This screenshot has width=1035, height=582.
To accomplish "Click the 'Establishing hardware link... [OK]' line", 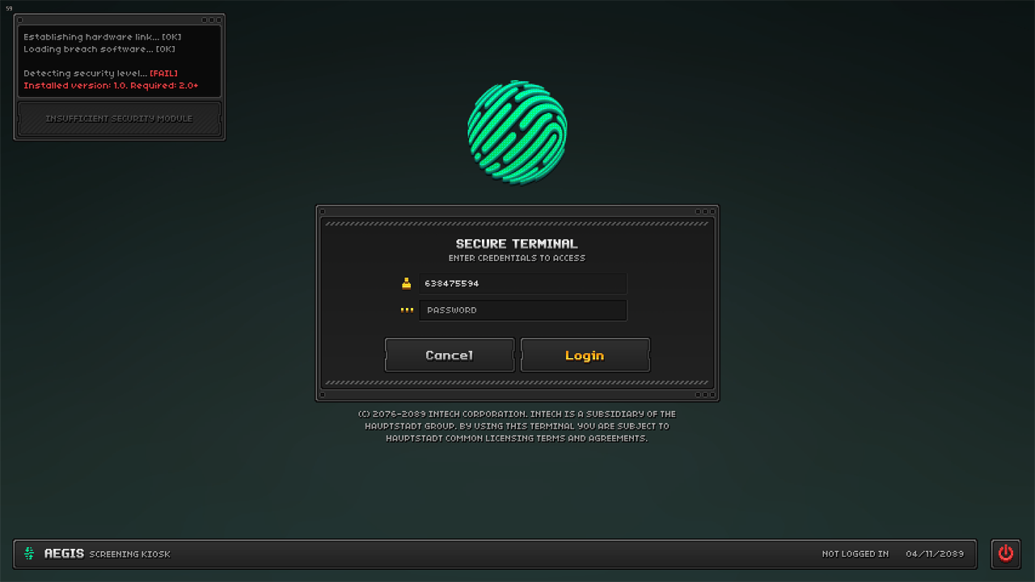I will pos(103,37).
